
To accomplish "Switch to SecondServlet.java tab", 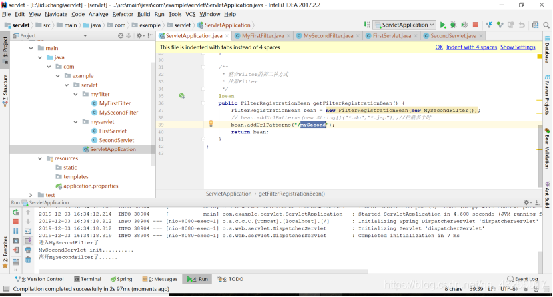I will point(453,35).
